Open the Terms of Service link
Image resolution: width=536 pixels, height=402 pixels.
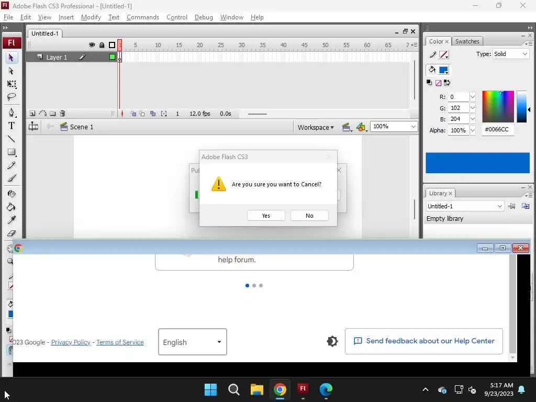pyautogui.click(x=120, y=342)
